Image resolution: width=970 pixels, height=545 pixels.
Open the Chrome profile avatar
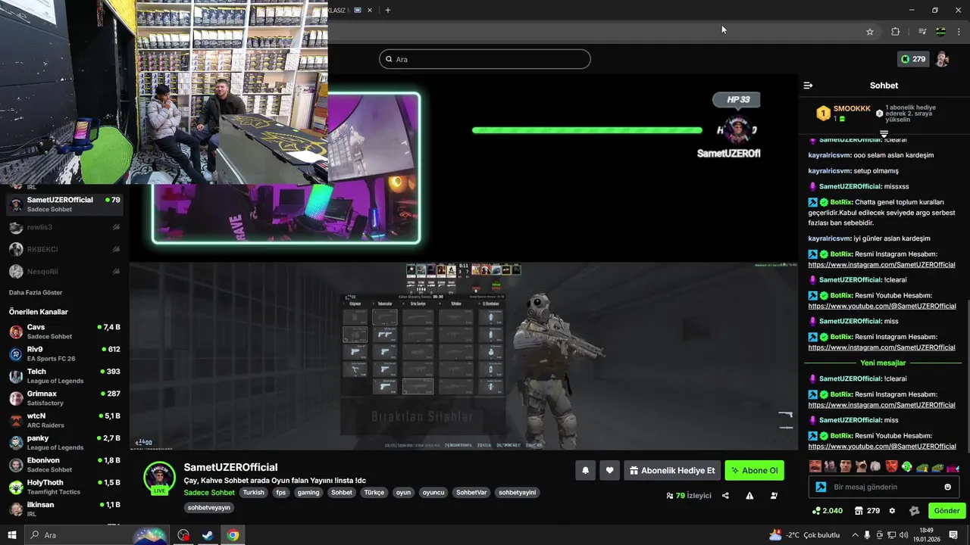(x=940, y=32)
